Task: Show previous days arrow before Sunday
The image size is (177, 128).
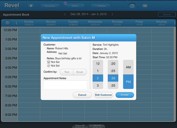Action: (x=16, y=23)
